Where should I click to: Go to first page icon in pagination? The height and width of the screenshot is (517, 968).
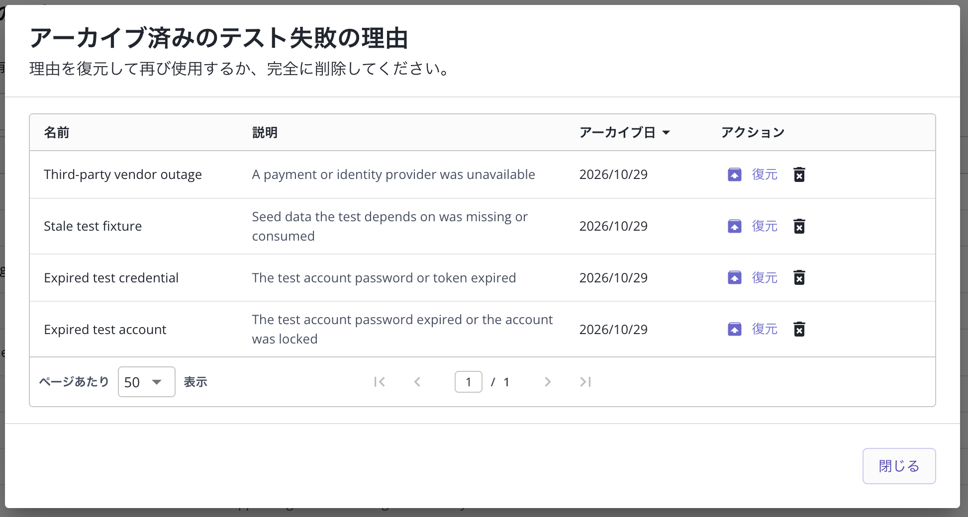(x=380, y=382)
